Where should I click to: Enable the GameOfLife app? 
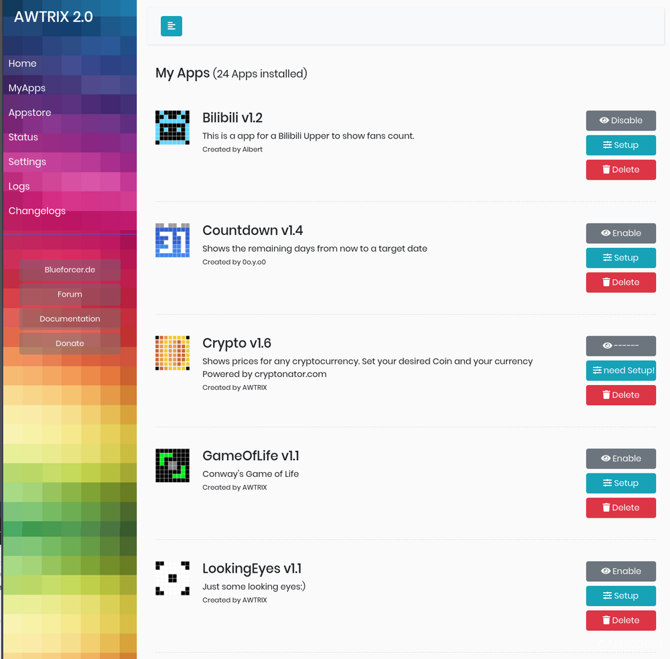pos(621,459)
